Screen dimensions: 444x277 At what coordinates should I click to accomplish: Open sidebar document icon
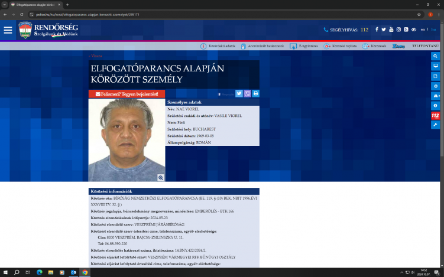tap(435, 76)
